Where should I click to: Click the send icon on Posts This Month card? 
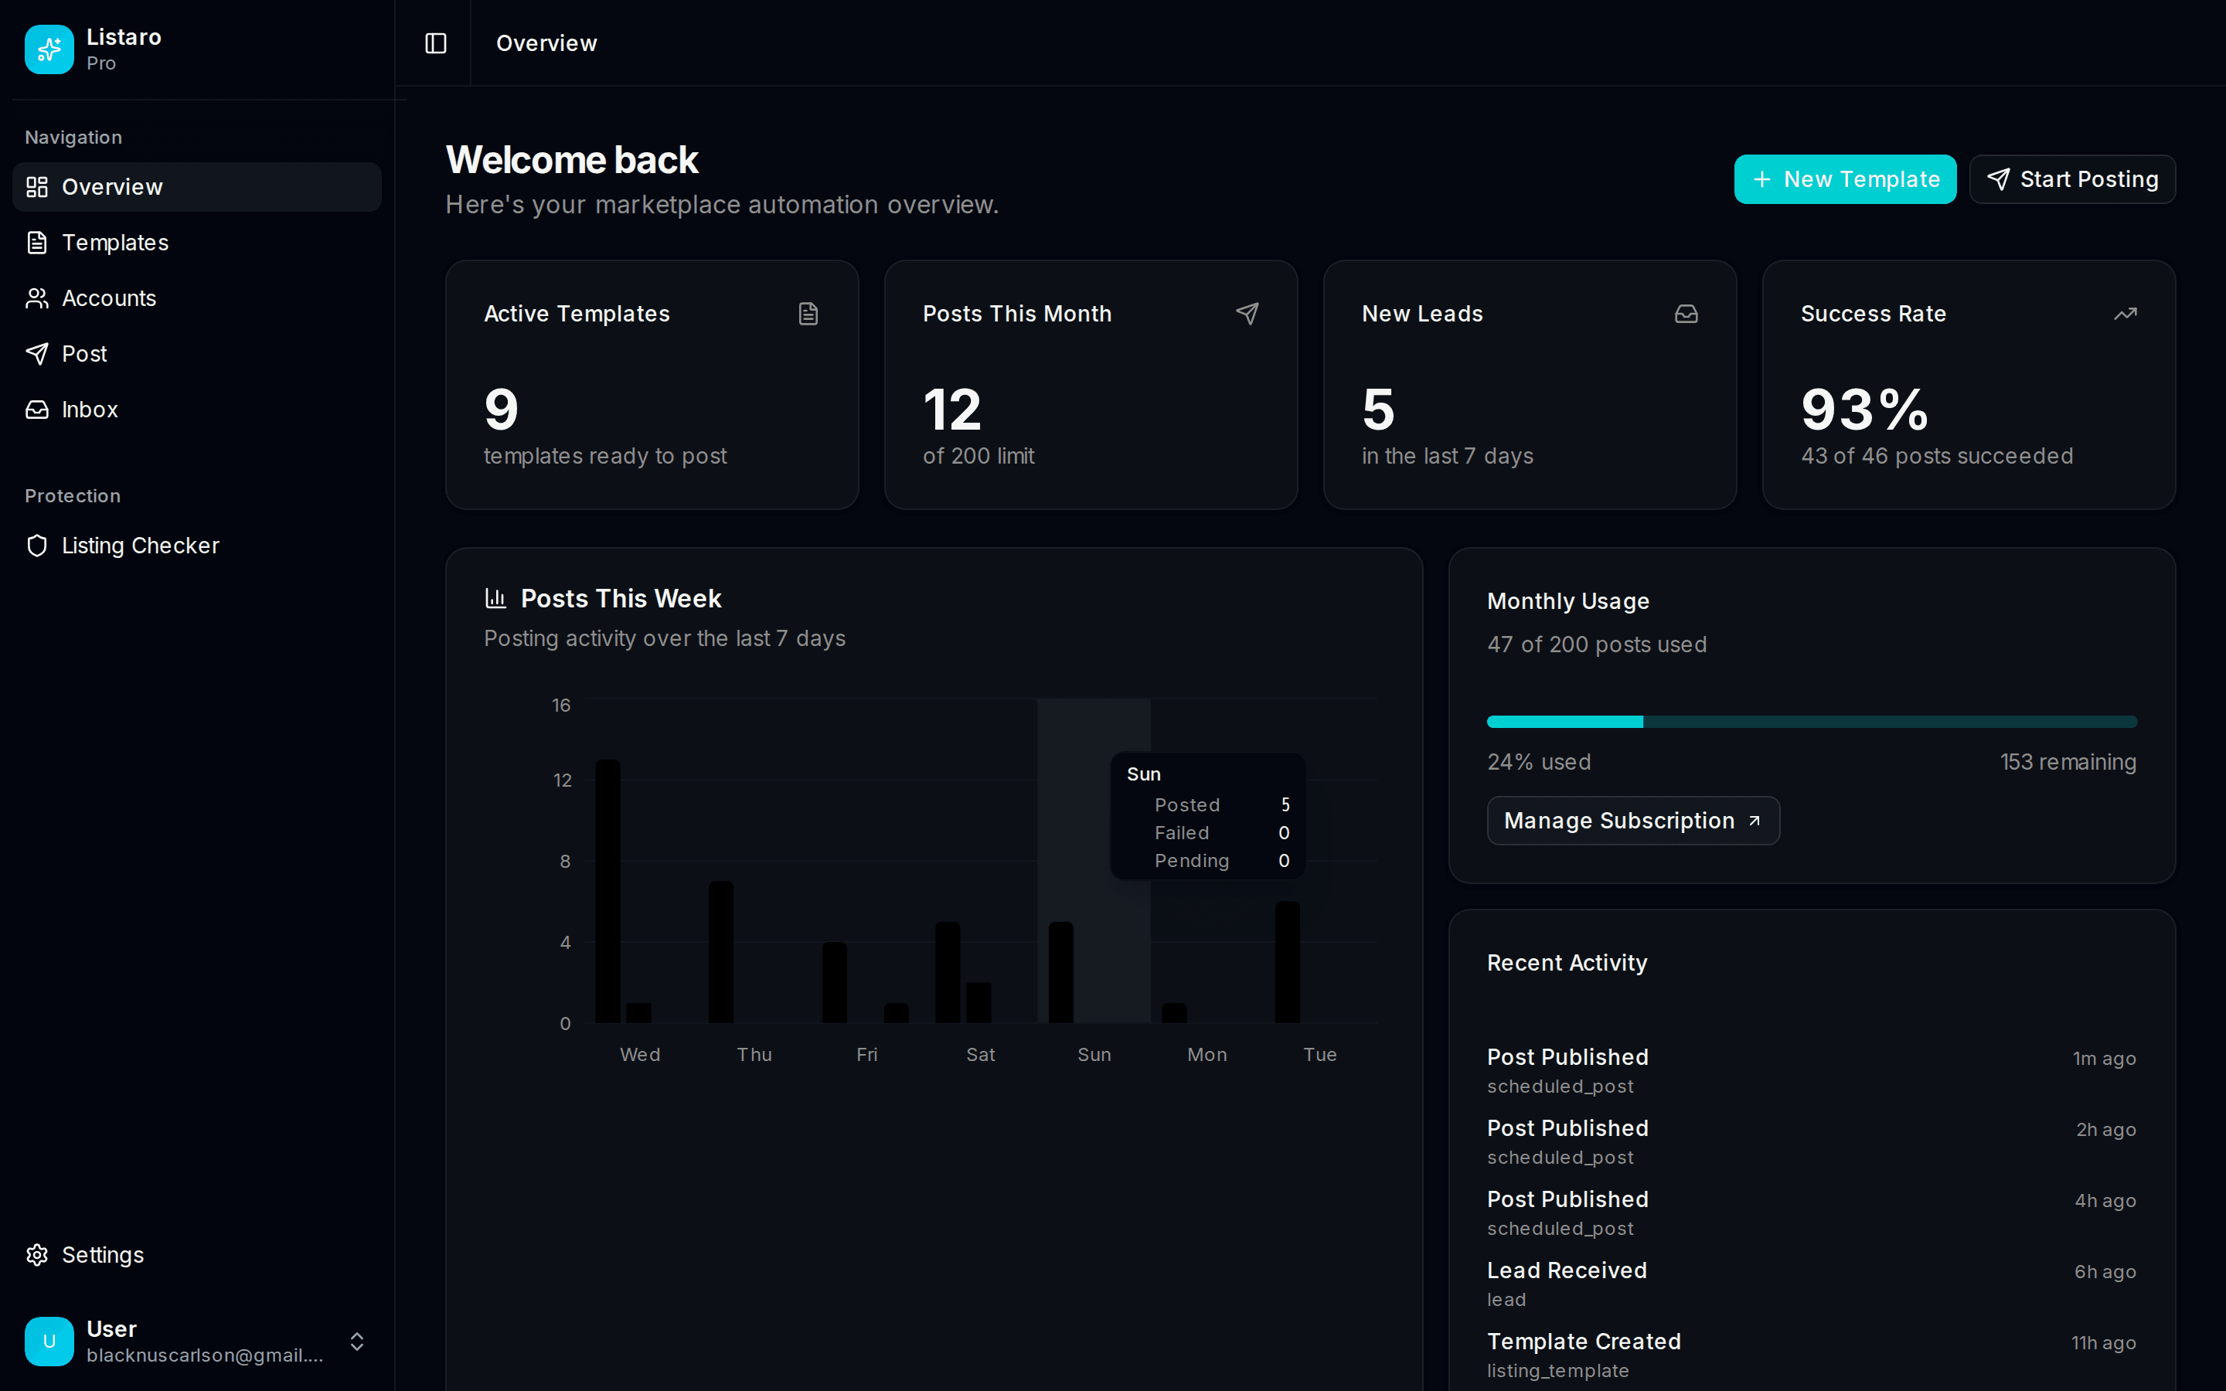pyautogui.click(x=1247, y=314)
